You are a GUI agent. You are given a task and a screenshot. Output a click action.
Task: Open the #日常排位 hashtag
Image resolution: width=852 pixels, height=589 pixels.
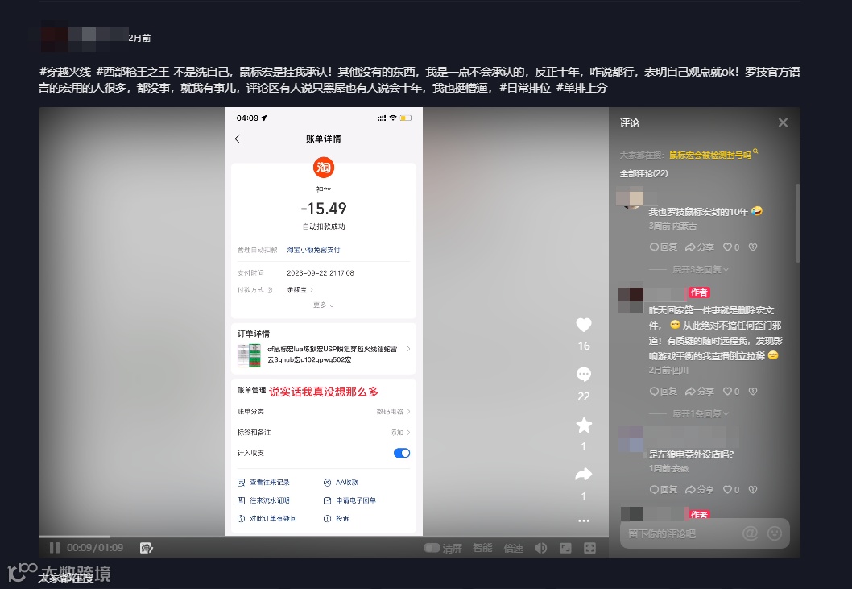pyautogui.click(x=525, y=88)
